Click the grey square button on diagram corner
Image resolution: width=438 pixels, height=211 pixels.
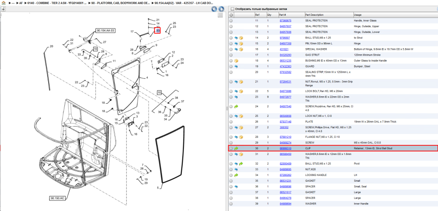pos(220,15)
